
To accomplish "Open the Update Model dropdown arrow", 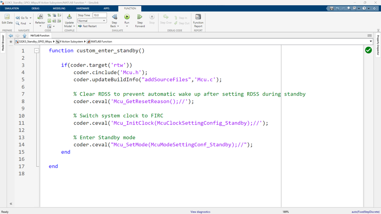I will [74, 26].
